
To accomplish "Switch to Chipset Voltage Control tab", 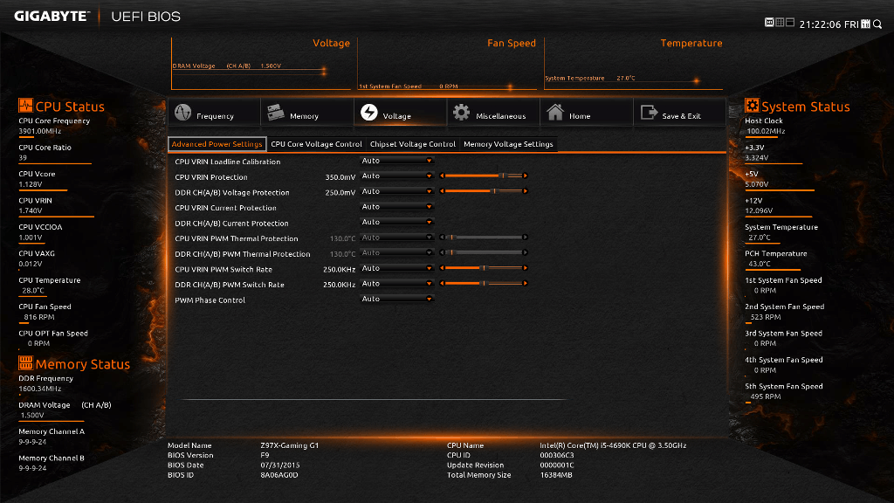I will (413, 144).
